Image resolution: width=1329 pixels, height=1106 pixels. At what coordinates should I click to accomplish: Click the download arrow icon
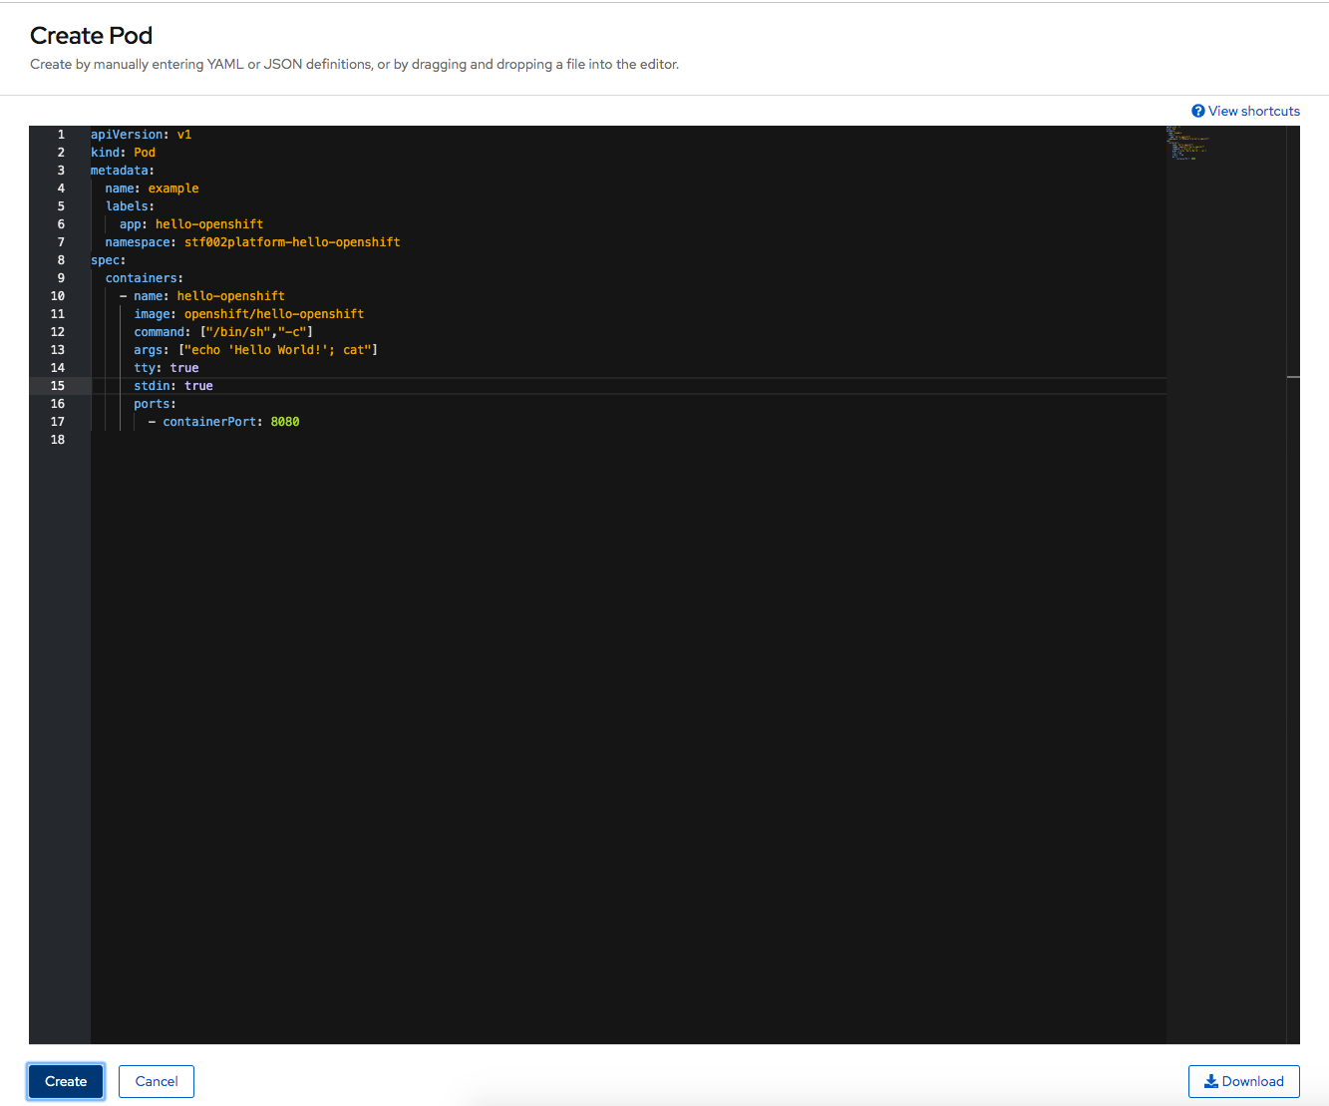tap(1211, 1081)
